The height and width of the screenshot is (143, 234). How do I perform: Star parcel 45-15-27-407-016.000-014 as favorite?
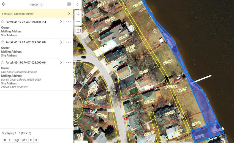click(2, 22)
